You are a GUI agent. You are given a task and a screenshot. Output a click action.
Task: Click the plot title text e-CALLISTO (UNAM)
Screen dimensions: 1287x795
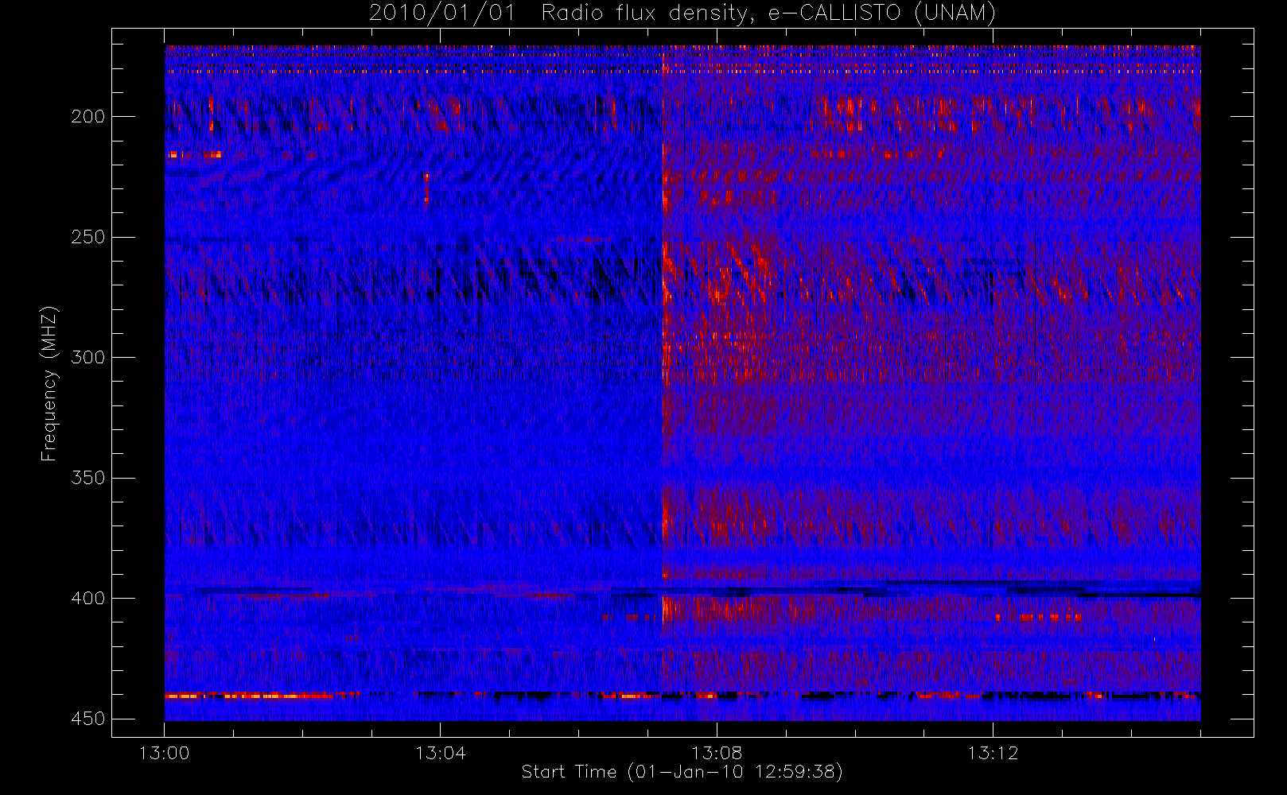[881, 14]
